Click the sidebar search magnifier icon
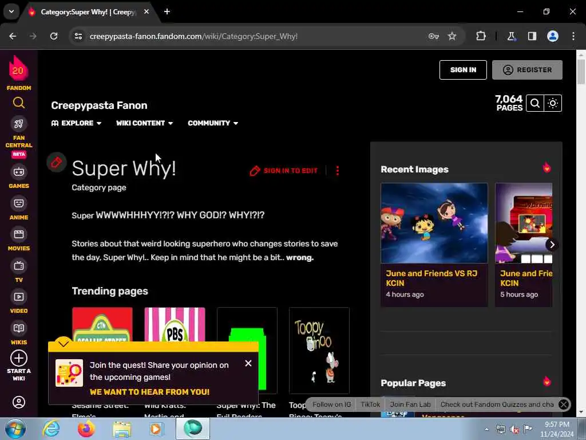Viewport: 586px width, 440px height. tap(19, 103)
